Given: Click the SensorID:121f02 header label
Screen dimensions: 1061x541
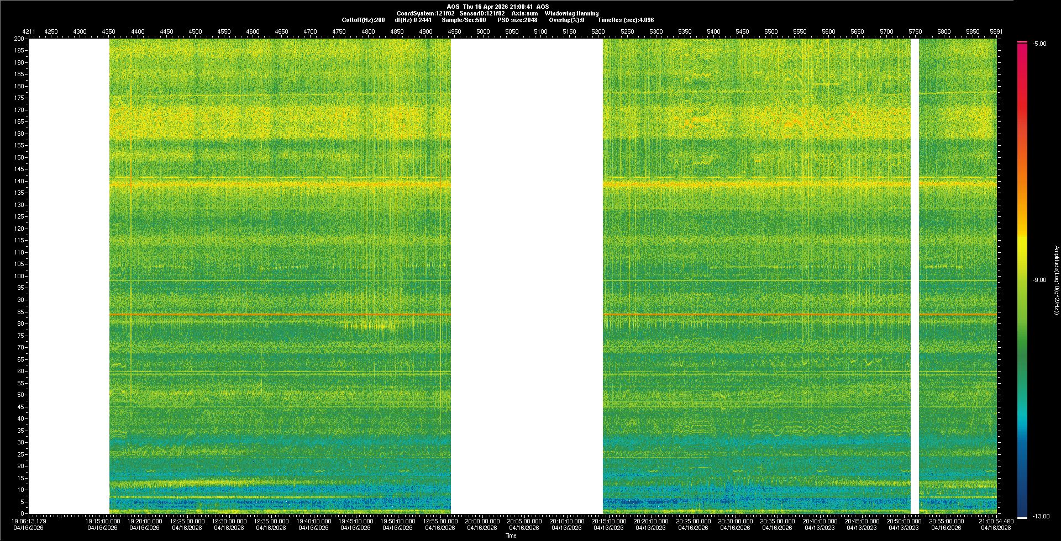Looking at the screenshot, I should pos(482,13).
